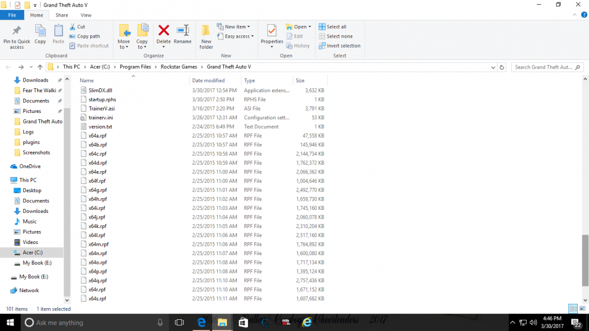Open the File tab
The height and width of the screenshot is (331, 589).
(x=12, y=15)
